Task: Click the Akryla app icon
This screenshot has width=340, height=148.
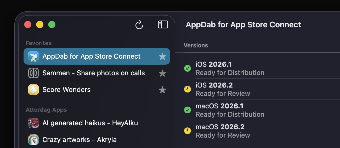Action: tap(33, 140)
